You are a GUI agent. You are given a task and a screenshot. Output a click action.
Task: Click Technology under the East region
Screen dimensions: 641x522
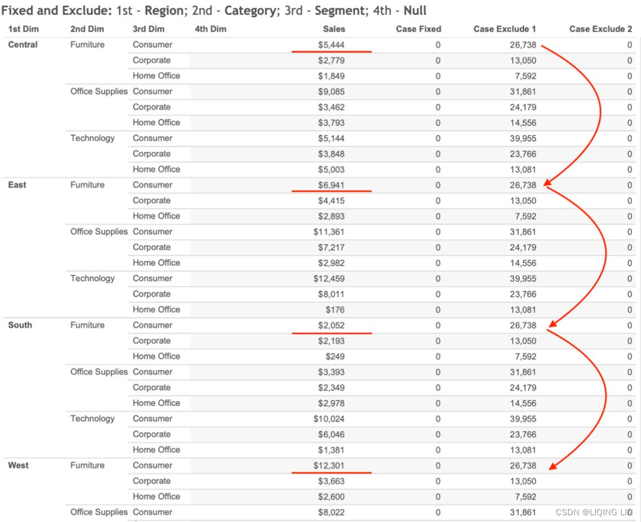tap(93, 278)
